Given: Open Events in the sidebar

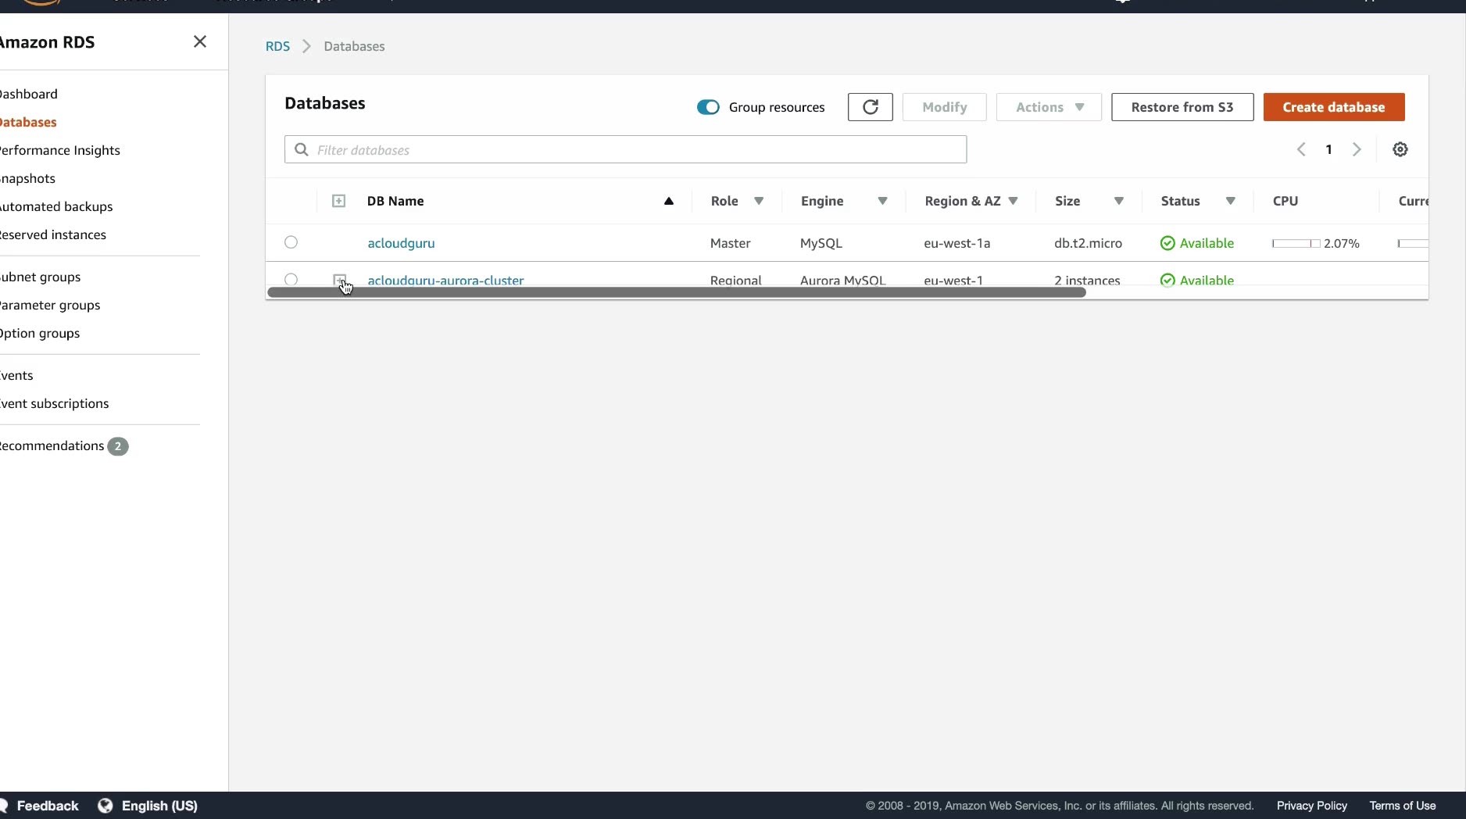Looking at the screenshot, I should (16, 375).
